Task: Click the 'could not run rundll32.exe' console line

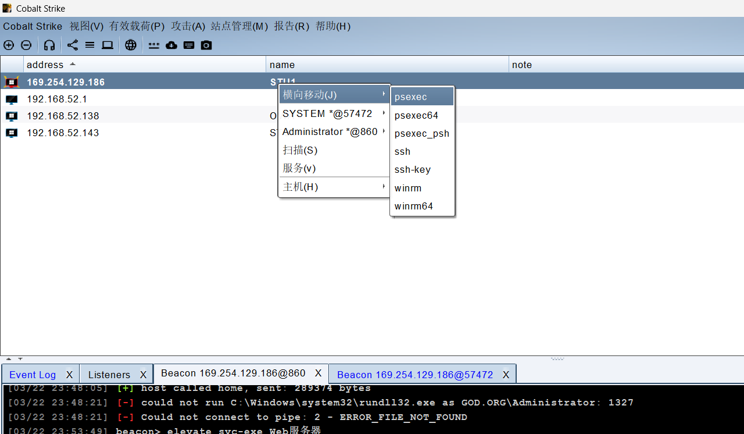Action: (320, 403)
